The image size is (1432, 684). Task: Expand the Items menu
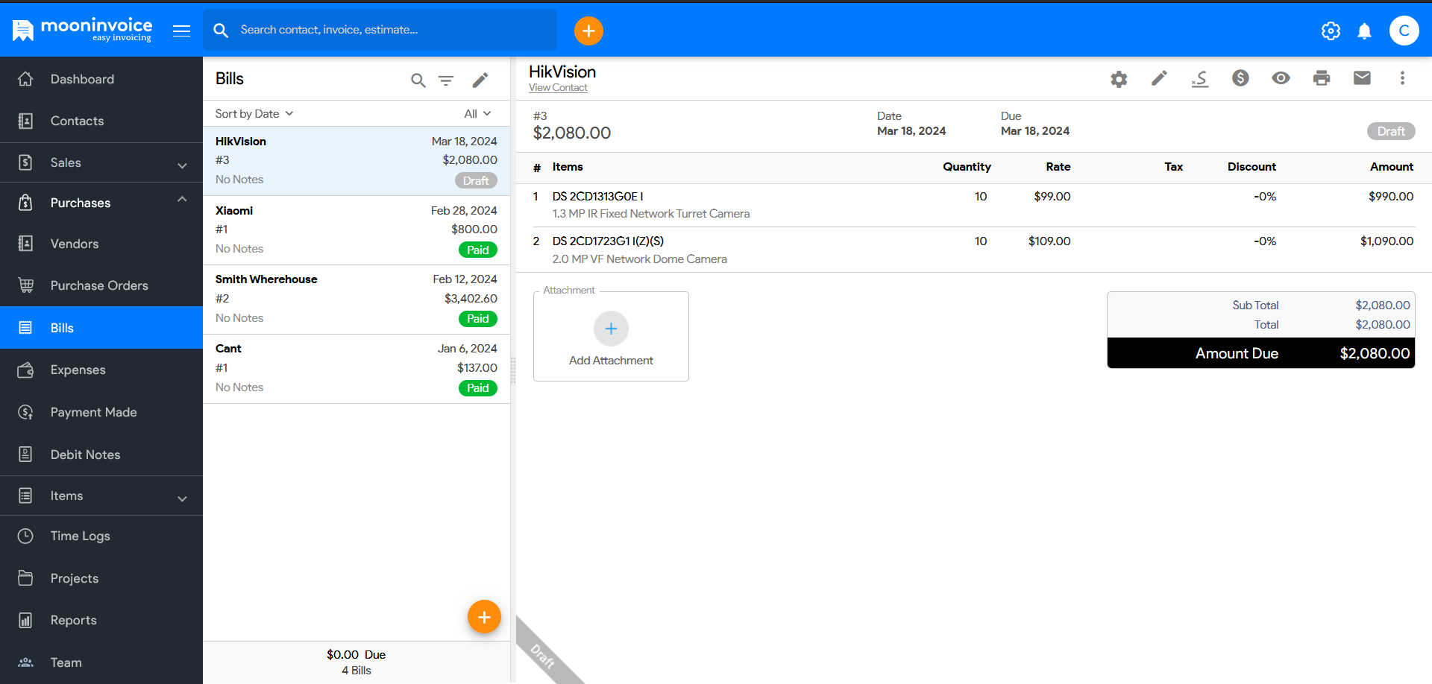point(101,495)
